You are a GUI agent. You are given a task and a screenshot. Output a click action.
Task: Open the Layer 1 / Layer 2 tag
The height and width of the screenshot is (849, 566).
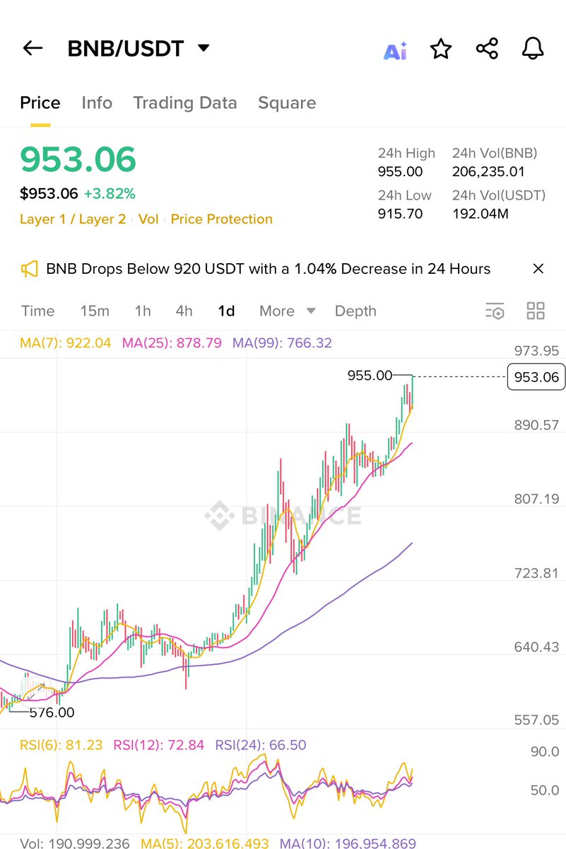click(x=73, y=219)
